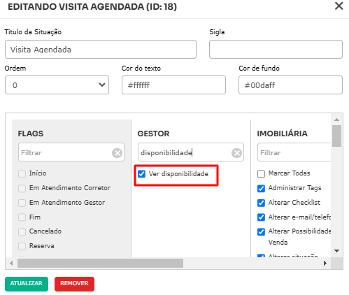Image resolution: width=349 pixels, height=295 pixels.
Task: Click the scroll up arrow in panel
Action: [336, 120]
